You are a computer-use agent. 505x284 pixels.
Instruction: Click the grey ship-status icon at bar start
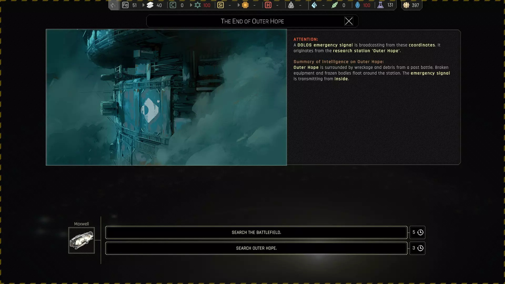tap(113, 5)
